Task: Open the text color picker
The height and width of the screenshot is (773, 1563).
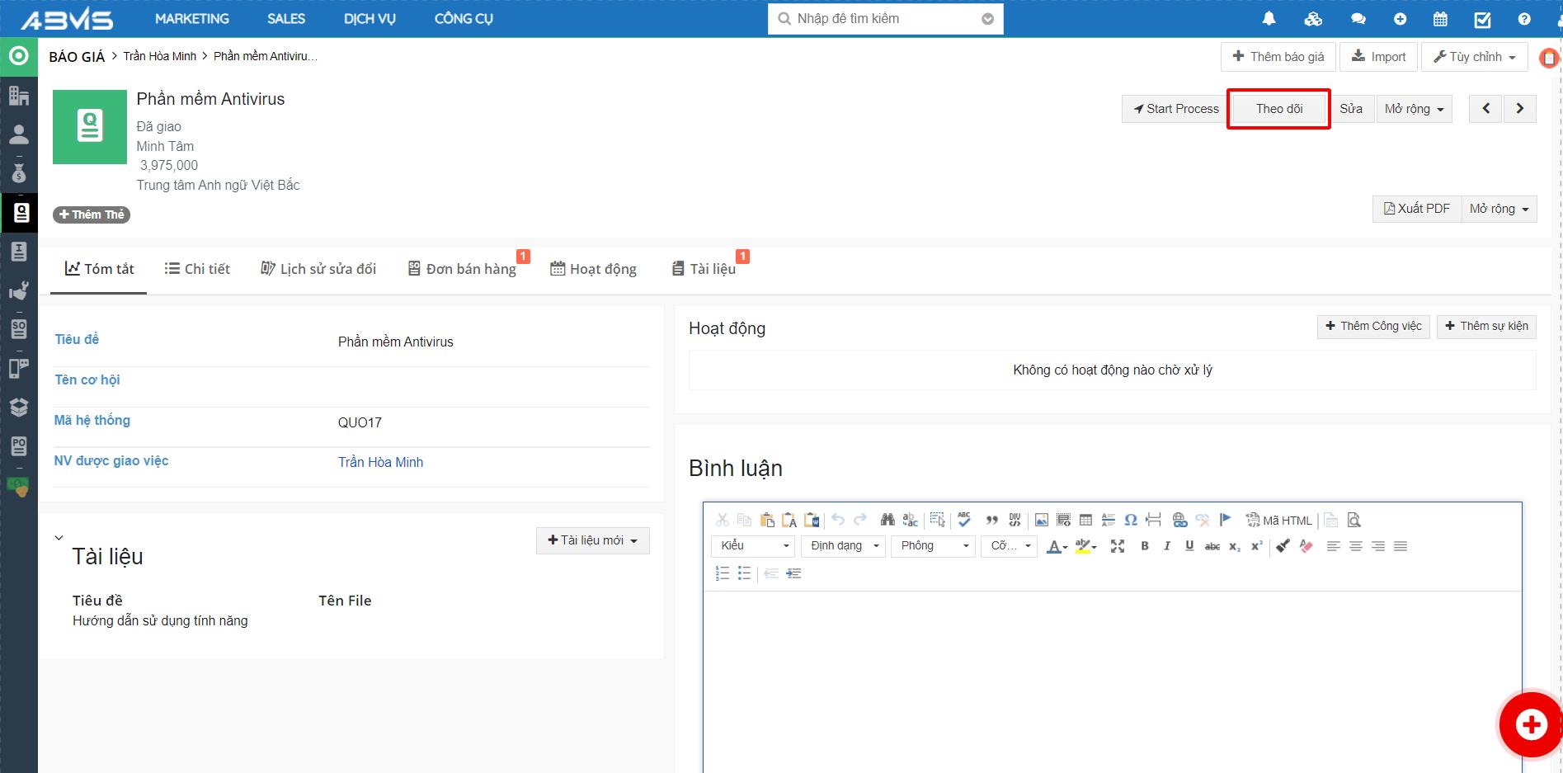Action: tap(1056, 546)
